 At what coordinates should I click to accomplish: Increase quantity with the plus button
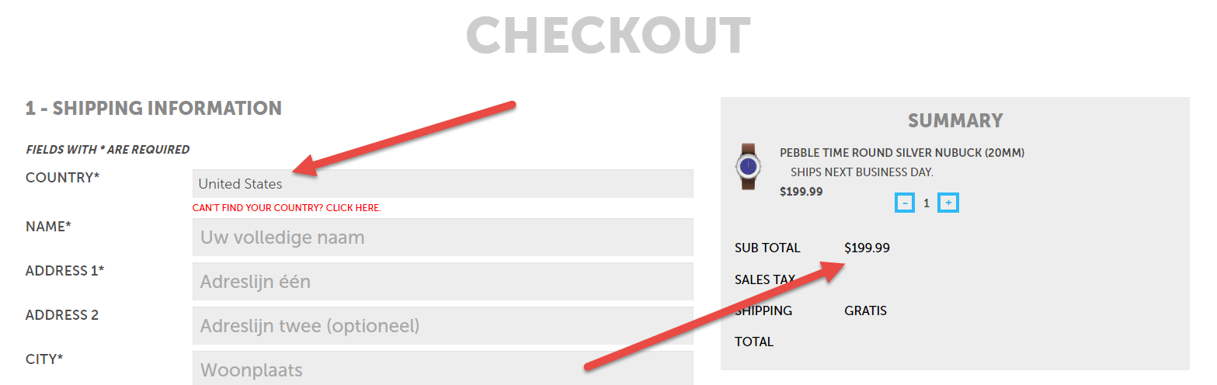click(948, 203)
